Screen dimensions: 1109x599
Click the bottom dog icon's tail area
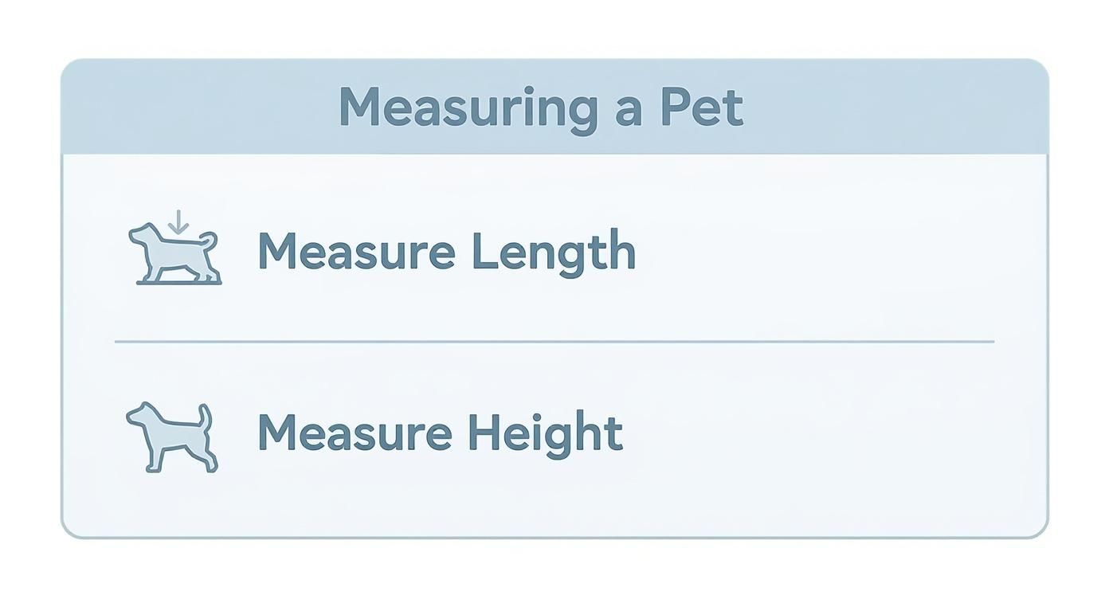point(206,414)
